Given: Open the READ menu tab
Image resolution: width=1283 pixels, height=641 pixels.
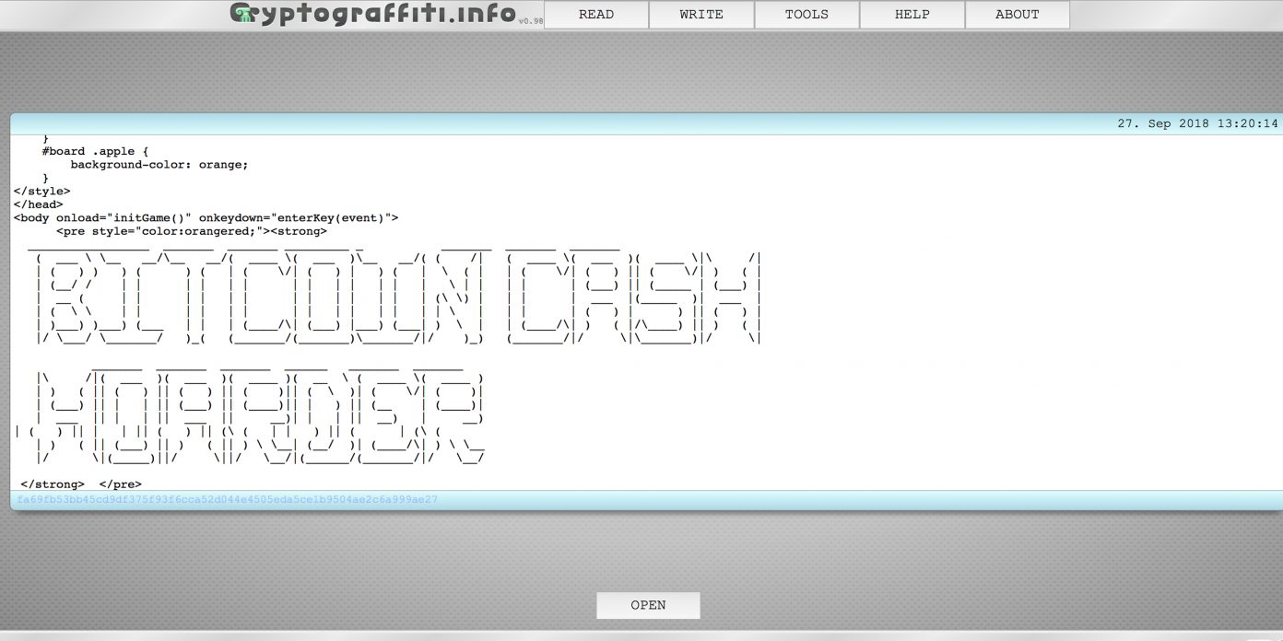Looking at the screenshot, I should (x=596, y=15).
